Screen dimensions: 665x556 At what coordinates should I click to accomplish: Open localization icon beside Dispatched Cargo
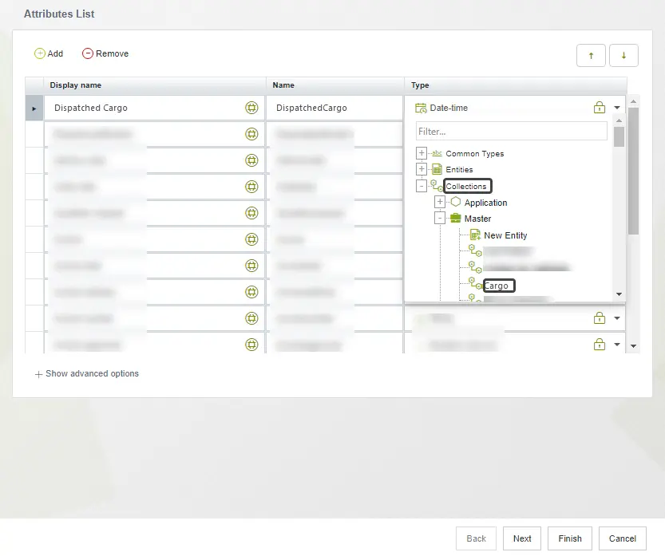click(251, 108)
